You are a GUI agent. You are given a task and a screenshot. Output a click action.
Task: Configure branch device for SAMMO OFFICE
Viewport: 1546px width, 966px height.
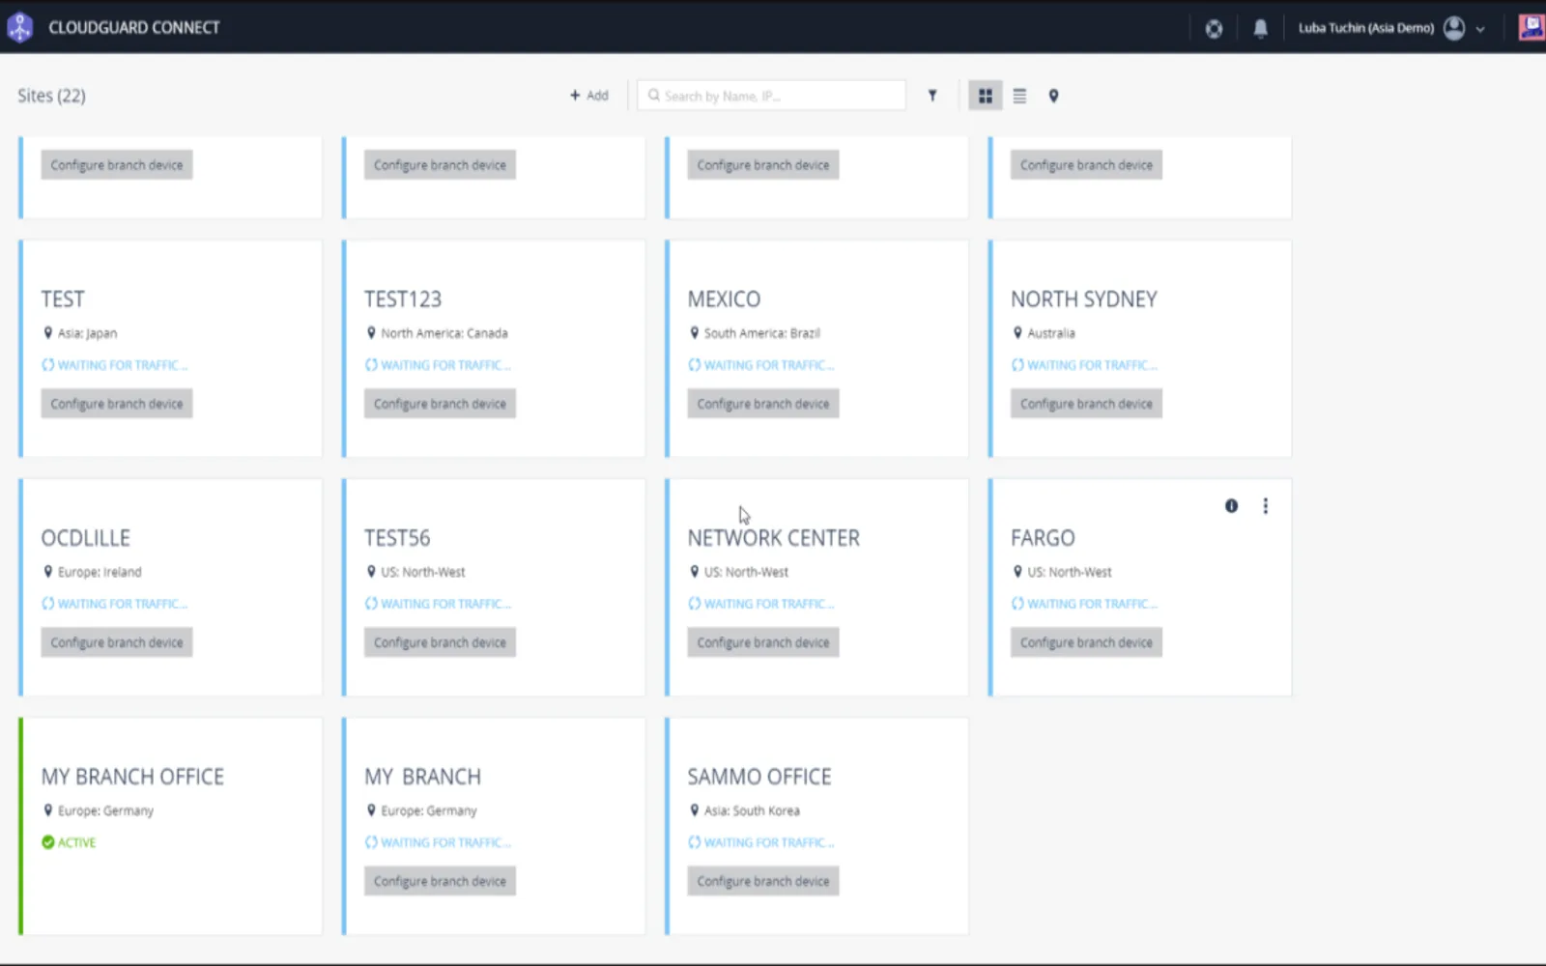click(763, 881)
